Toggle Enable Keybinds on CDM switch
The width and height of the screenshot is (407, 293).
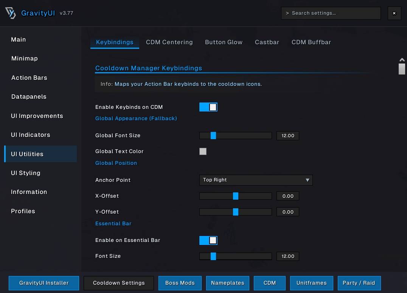click(208, 107)
